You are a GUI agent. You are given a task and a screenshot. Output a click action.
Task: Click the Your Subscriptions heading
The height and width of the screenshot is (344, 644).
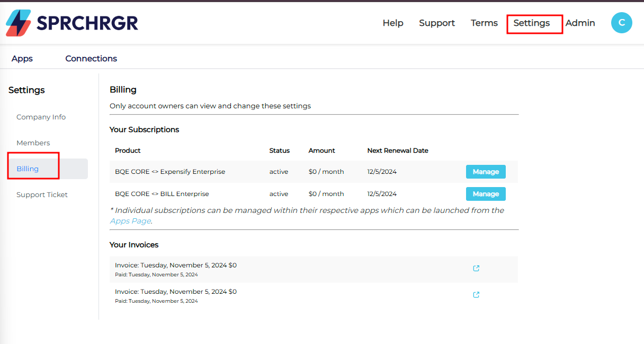click(x=145, y=130)
